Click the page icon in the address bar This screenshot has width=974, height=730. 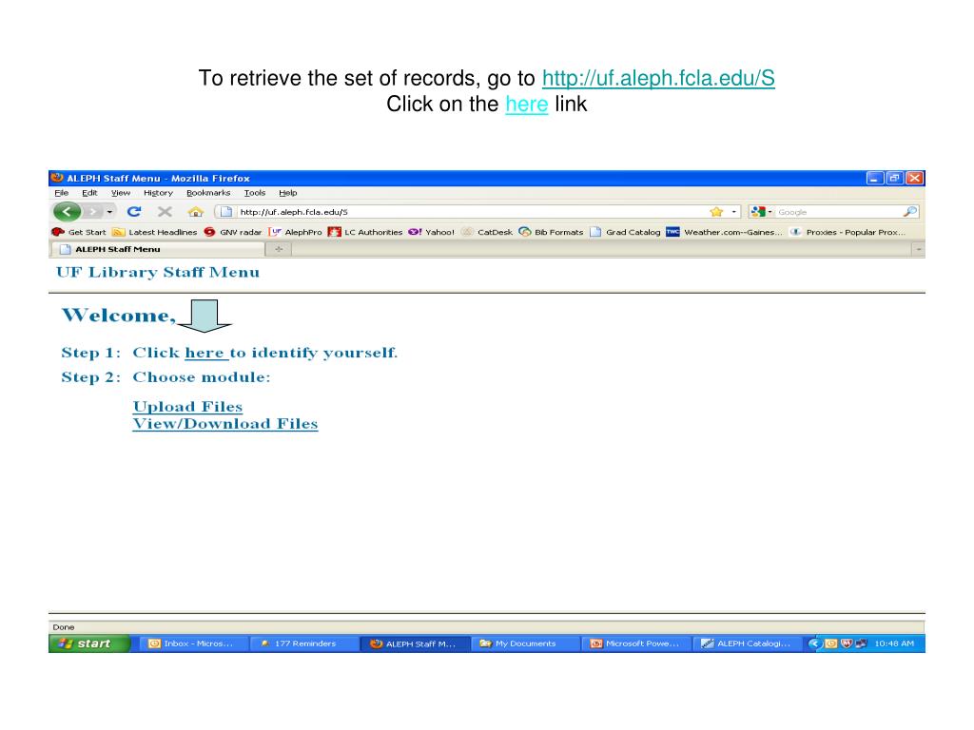pyautogui.click(x=226, y=212)
